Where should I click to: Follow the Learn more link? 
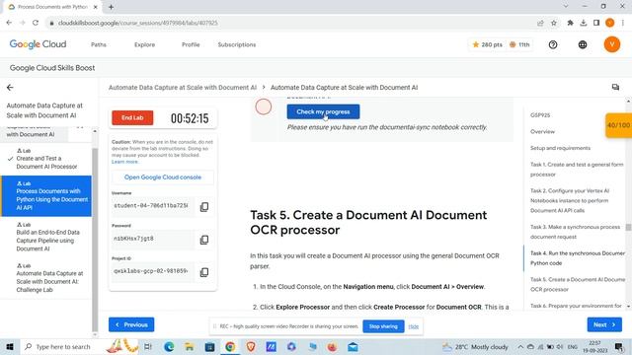124,162
